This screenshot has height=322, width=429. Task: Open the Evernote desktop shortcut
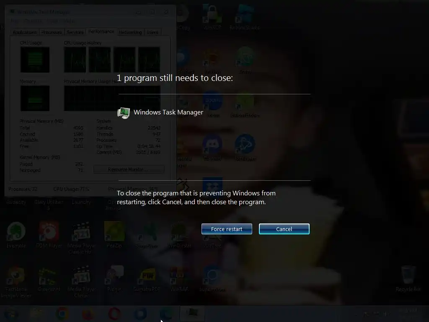pos(16,236)
